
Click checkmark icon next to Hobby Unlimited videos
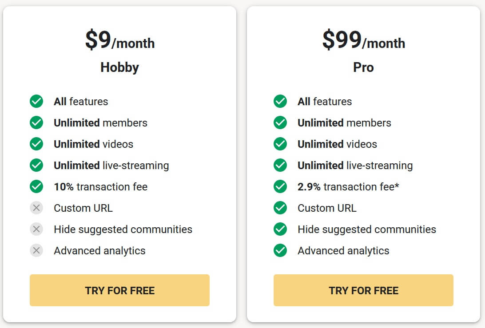coord(36,144)
